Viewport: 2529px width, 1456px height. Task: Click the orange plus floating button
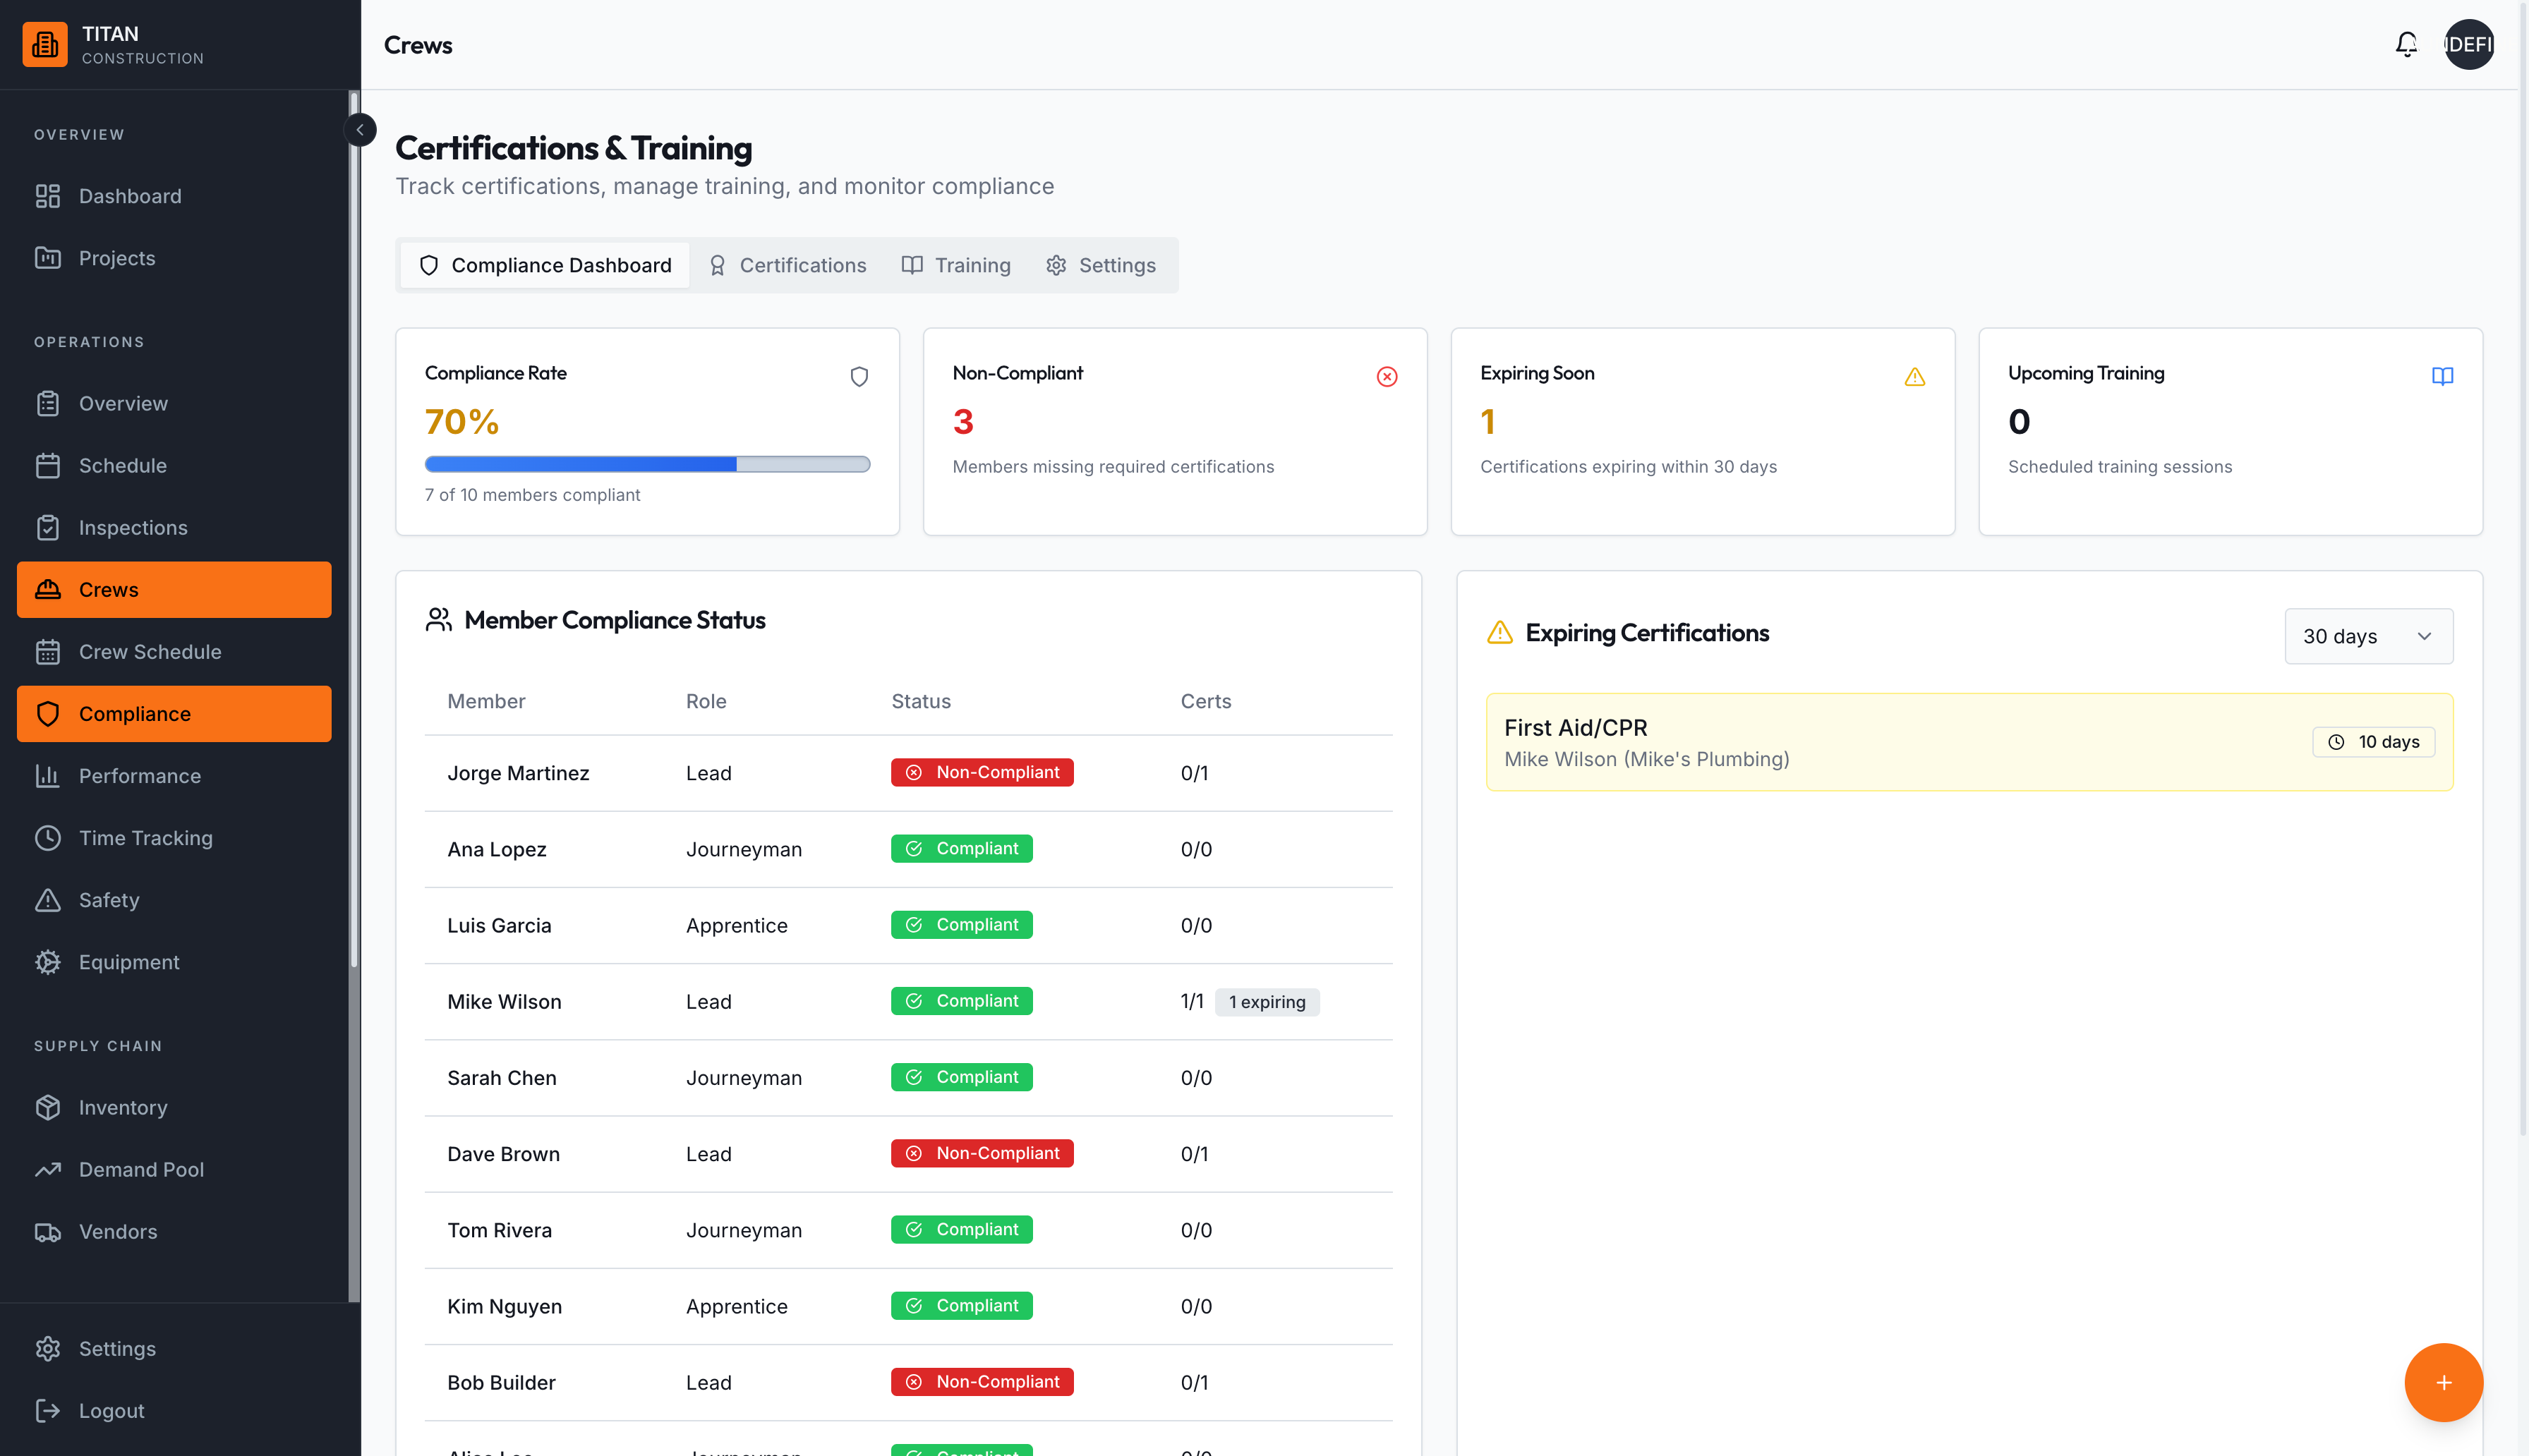click(2443, 1382)
